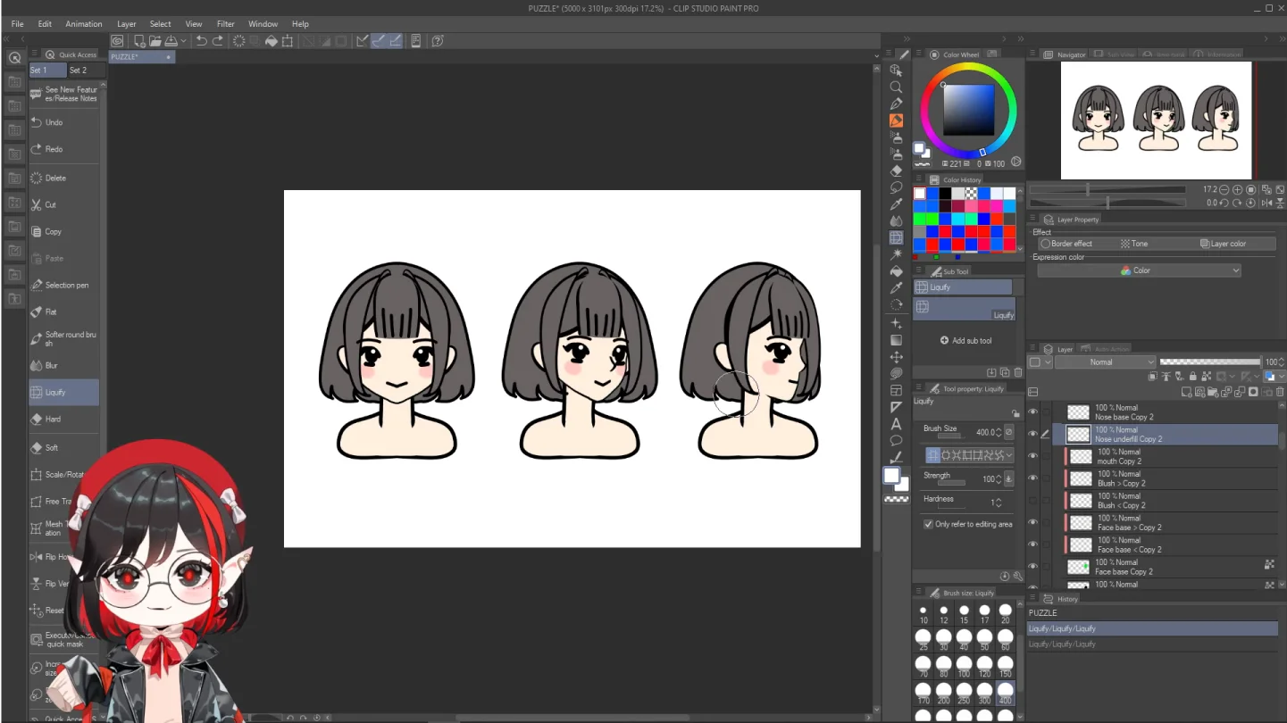Click Delete in Quick Access panel
Screen dimensions: 1287x723
(64, 178)
